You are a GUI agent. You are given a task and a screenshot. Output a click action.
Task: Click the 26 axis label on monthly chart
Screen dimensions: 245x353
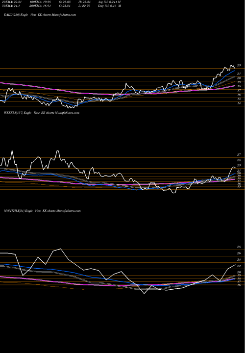click(239, 253)
